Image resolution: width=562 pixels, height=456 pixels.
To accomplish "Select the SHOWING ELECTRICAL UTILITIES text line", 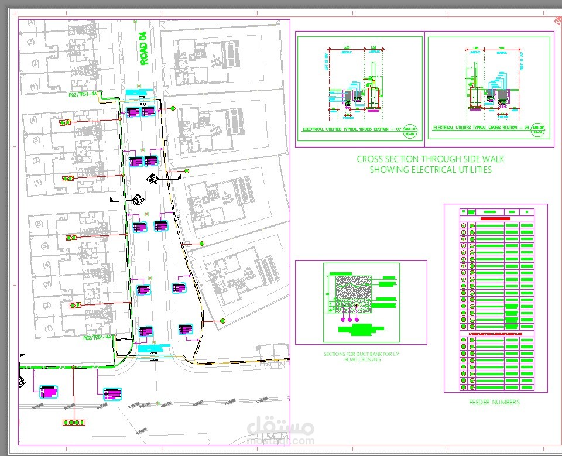I will (430, 170).
